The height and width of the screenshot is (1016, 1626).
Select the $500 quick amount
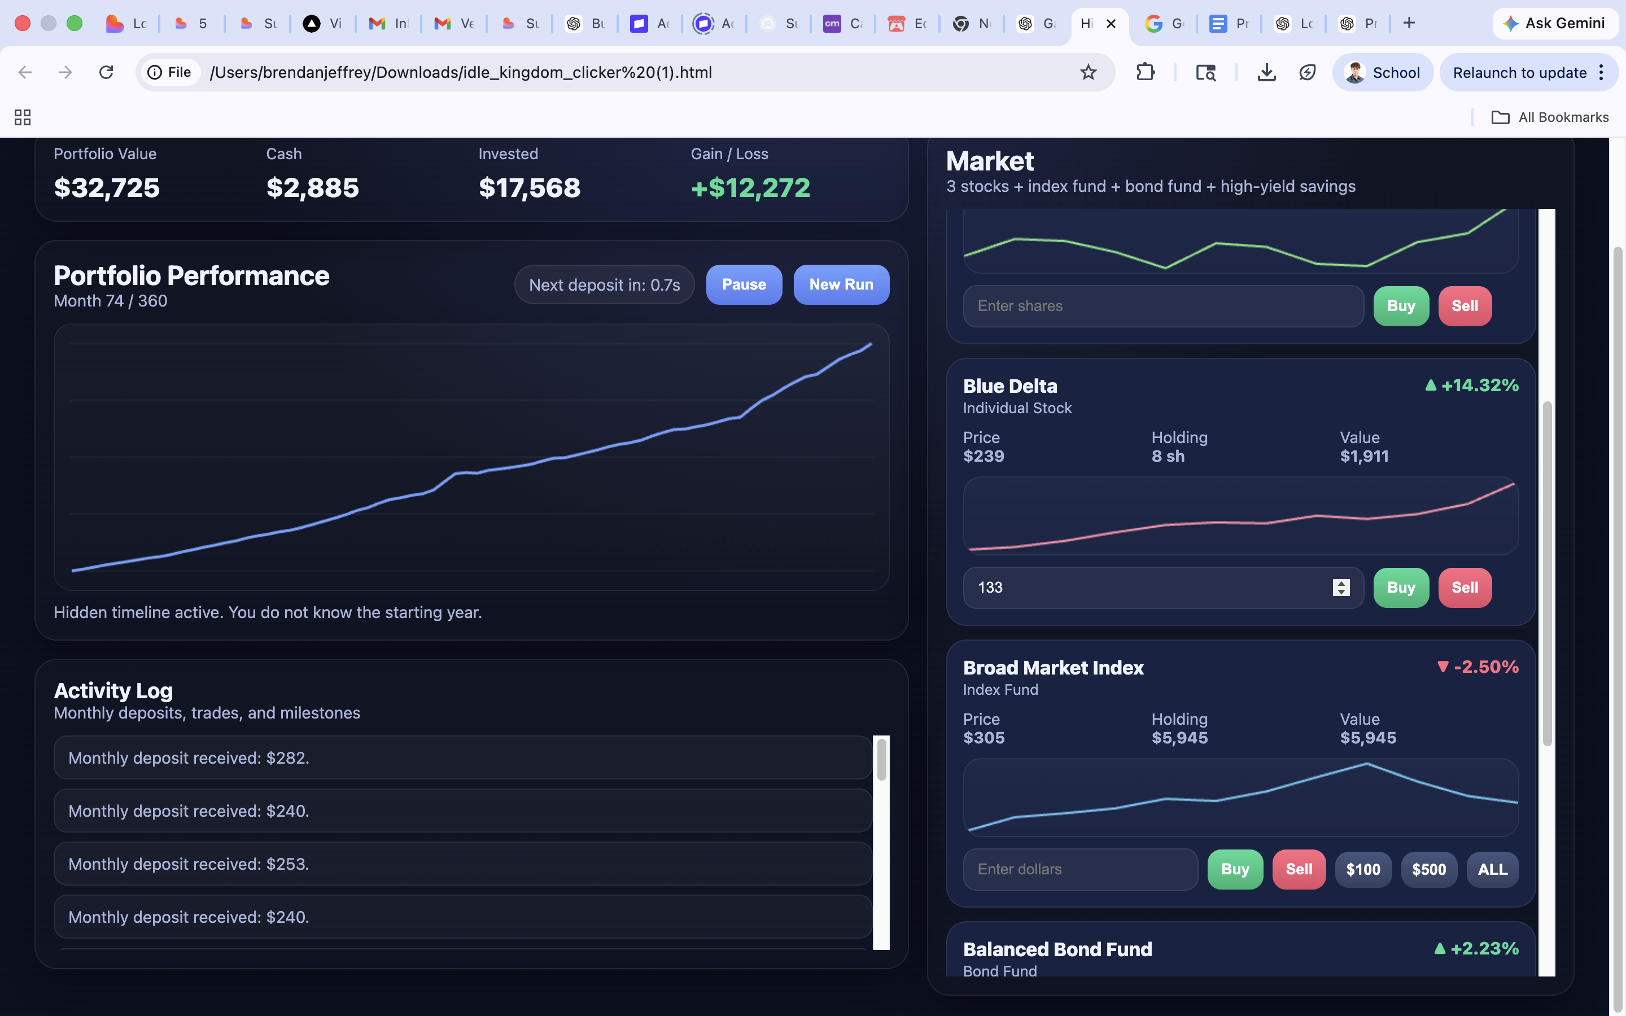coord(1428,869)
